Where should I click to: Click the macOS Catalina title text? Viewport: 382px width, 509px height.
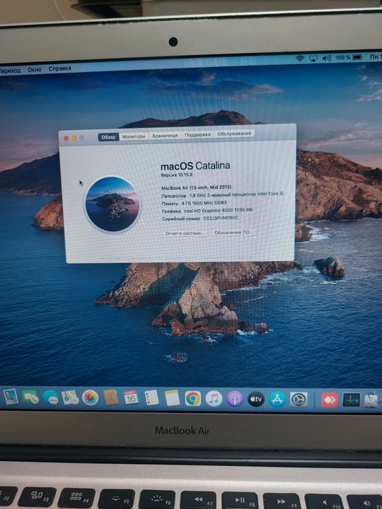pos(195,166)
